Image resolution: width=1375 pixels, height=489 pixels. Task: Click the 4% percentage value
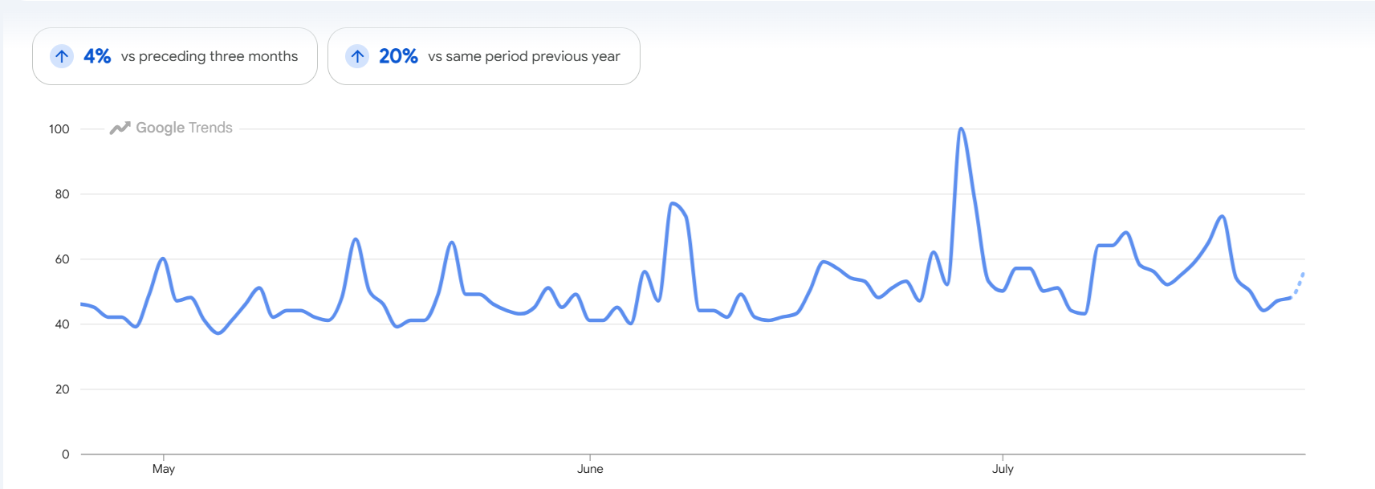(x=97, y=56)
